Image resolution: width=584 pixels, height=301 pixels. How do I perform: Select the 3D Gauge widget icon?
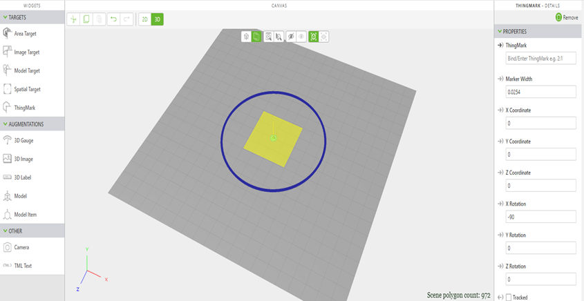pos(7,140)
